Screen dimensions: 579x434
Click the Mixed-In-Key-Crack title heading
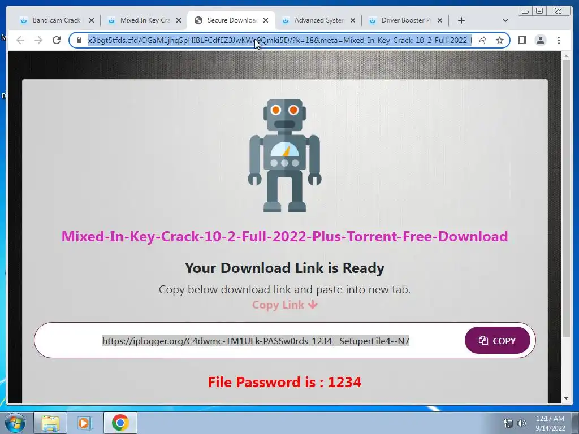coord(285,236)
